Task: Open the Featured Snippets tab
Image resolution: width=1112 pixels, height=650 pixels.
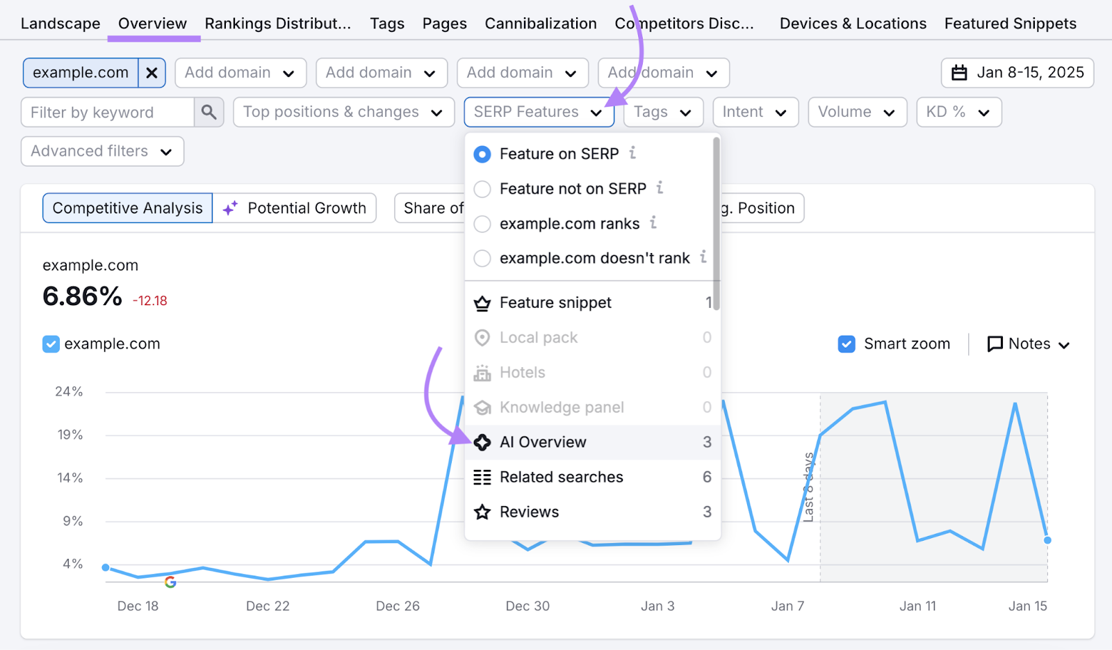Action: [1010, 24]
